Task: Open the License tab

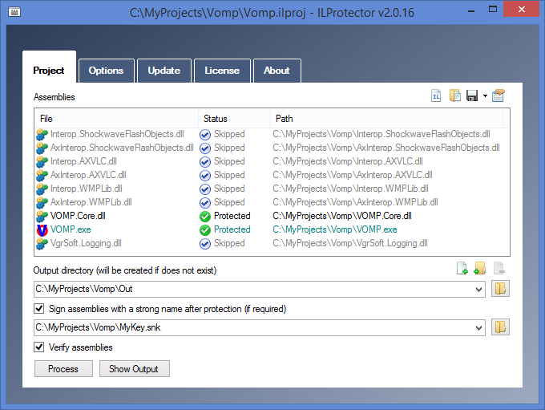Action: [222, 71]
